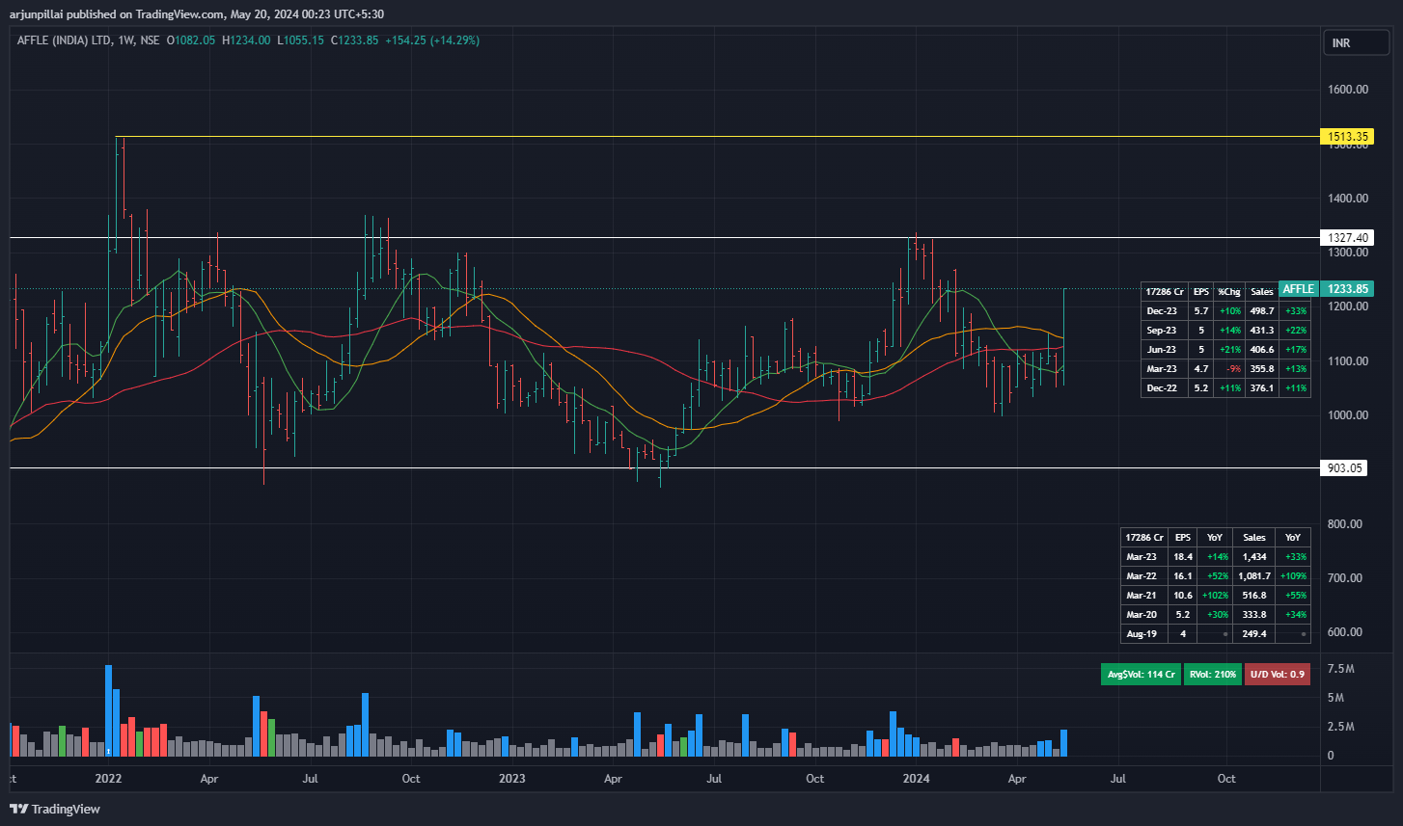Select the horizontal line at 903.05
Image resolution: width=1403 pixels, height=826 pixels.
[x=664, y=468]
